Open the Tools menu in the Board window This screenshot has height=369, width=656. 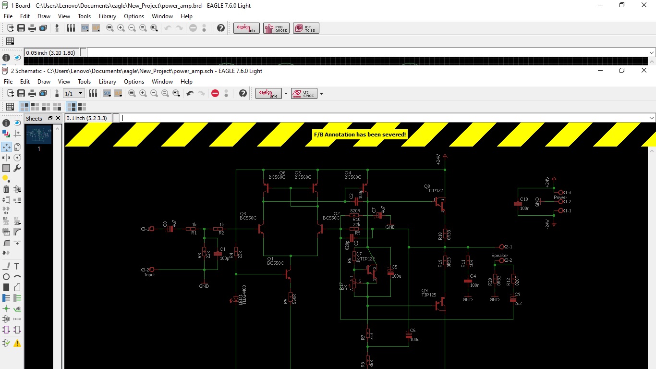tap(84, 16)
